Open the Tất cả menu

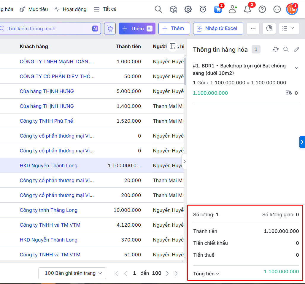pos(105,9)
